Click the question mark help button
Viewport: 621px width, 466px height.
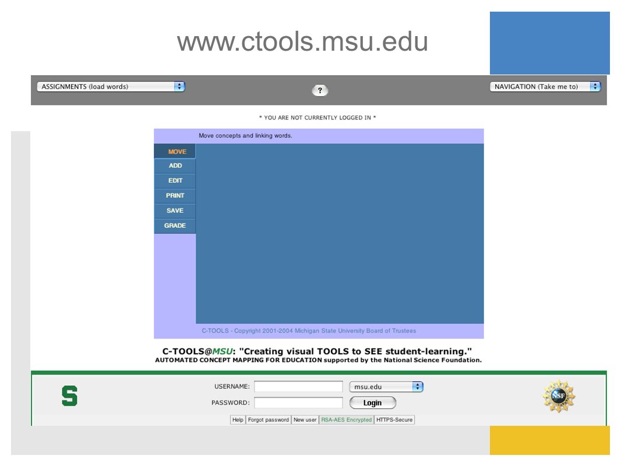[x=320, y=90]
